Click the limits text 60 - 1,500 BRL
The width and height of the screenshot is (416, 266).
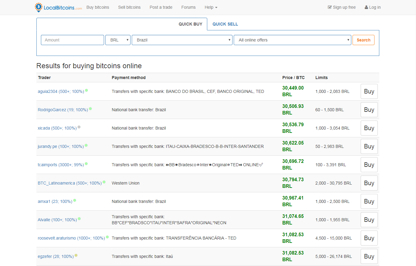(x=329, y=110)
